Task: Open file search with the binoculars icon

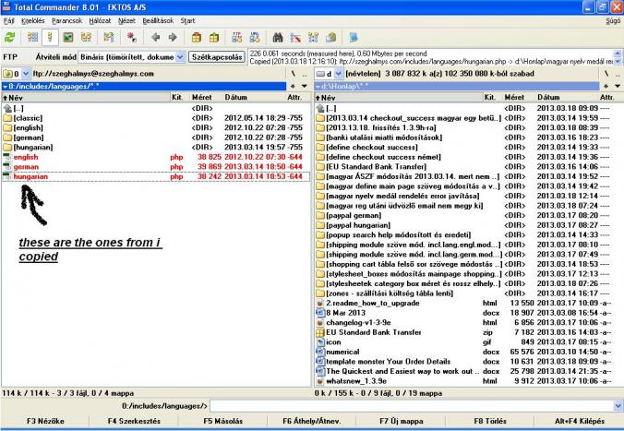Action: pyautogui.click(x=277, y=38)
